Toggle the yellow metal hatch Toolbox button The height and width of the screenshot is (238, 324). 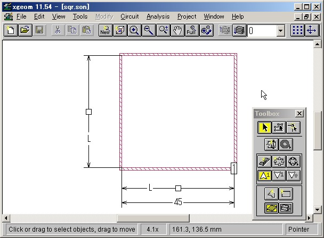point(272,208)
